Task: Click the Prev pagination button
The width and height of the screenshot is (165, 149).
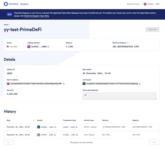Action: pyautogui.click(x=9, y=142)
